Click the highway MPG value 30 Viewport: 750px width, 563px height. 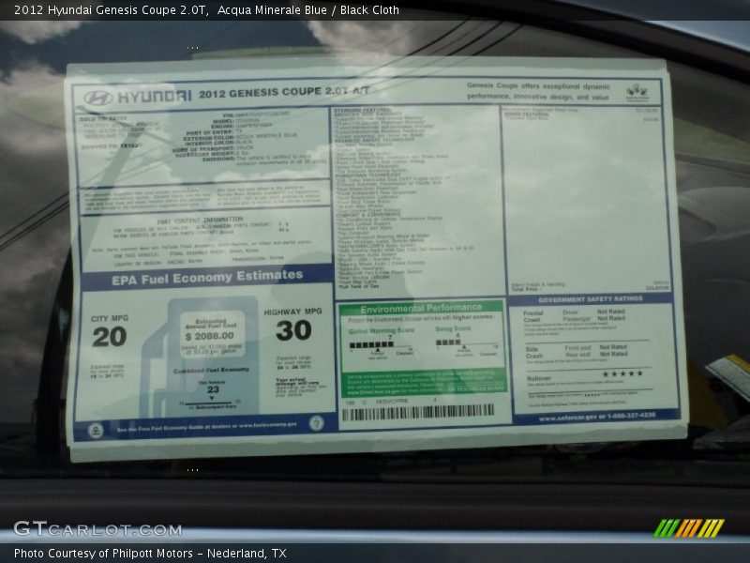[293, 331]
